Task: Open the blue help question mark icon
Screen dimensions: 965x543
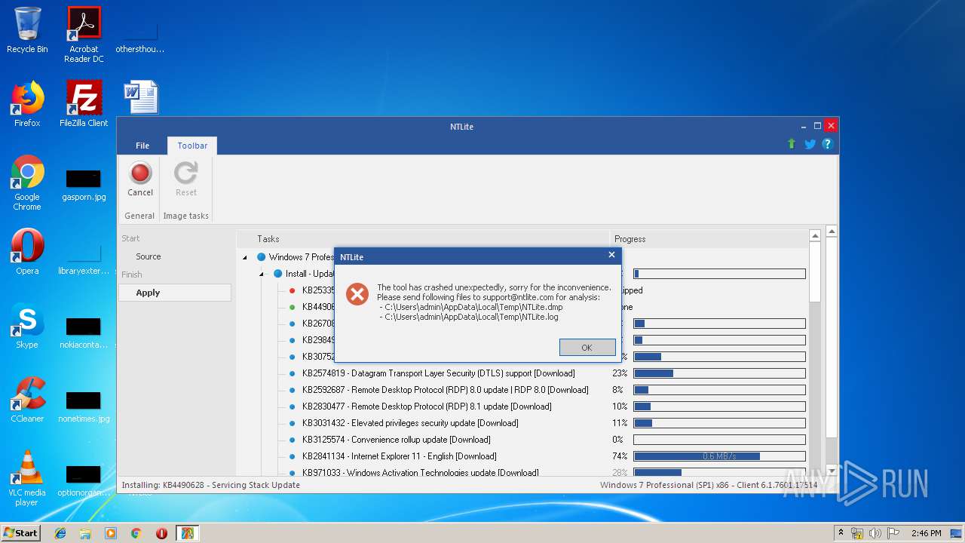Action: coord(827,144)
